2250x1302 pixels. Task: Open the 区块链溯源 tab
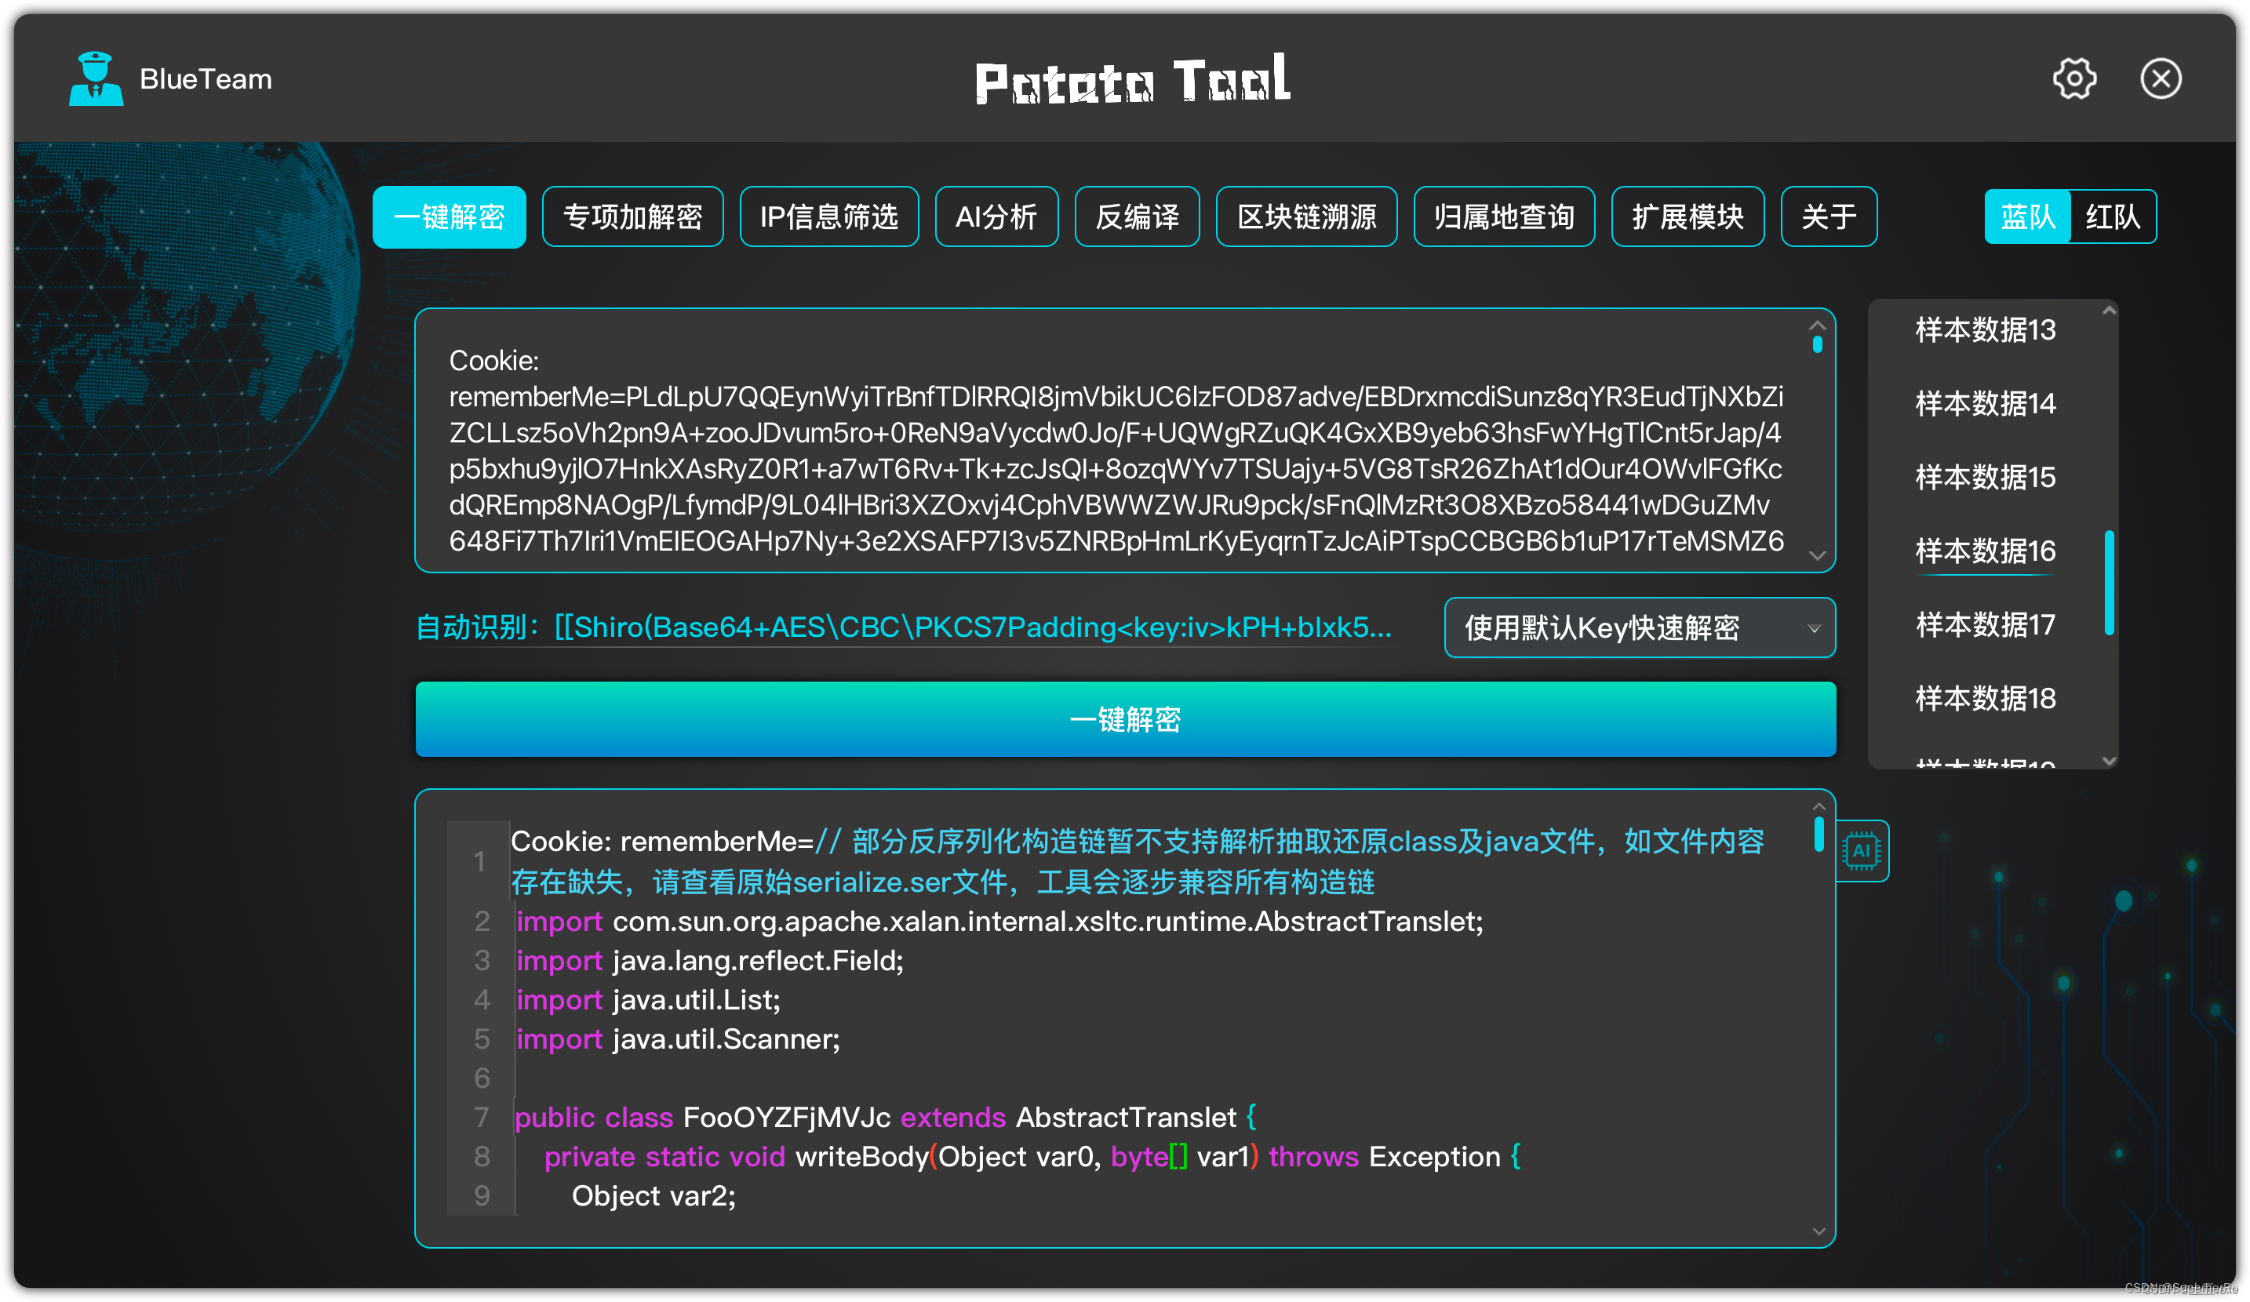pos(1306,216)
